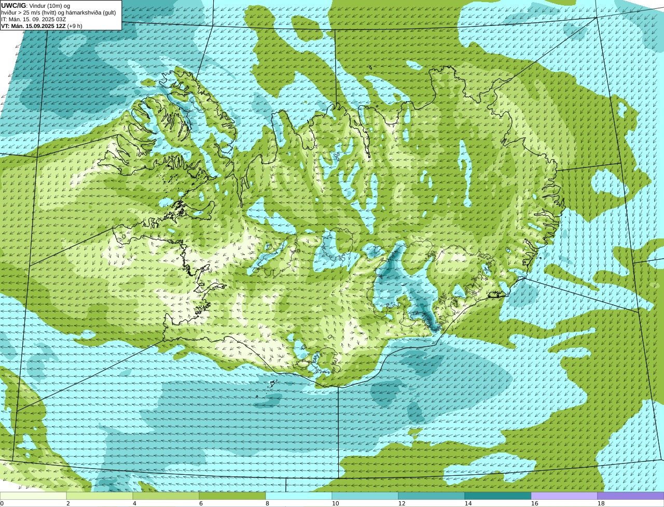Image resolution: width=664 pixels, height=507 pixels.
Task: Click the 2–4 m/s legend color swatch
Action: (x=100, y=496)
